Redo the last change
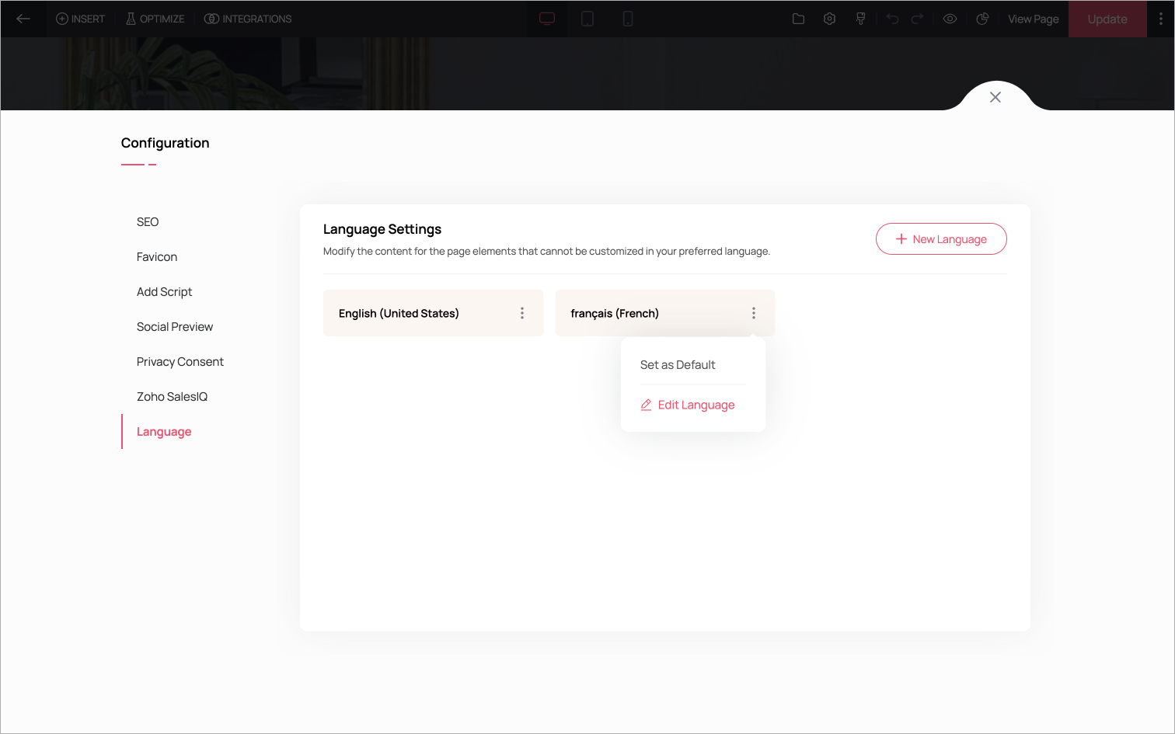The width and height of the screenshot is (1175, 734). click(918, 19)
